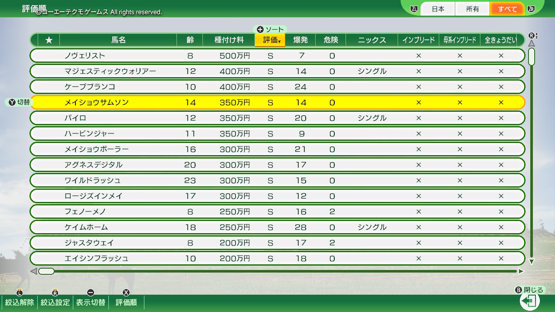Select the ハービンジャー row

pyautogui.click(x=277, y=133)
